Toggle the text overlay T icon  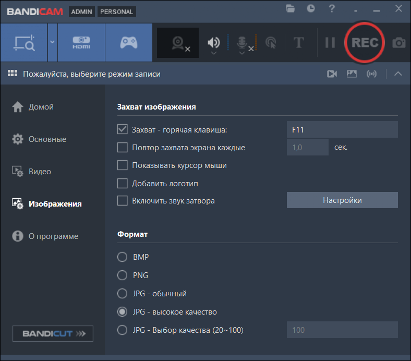[299, 43]
